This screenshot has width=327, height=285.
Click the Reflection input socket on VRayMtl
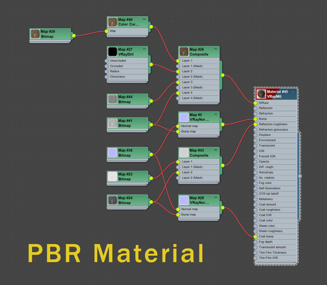coord(256,108)
